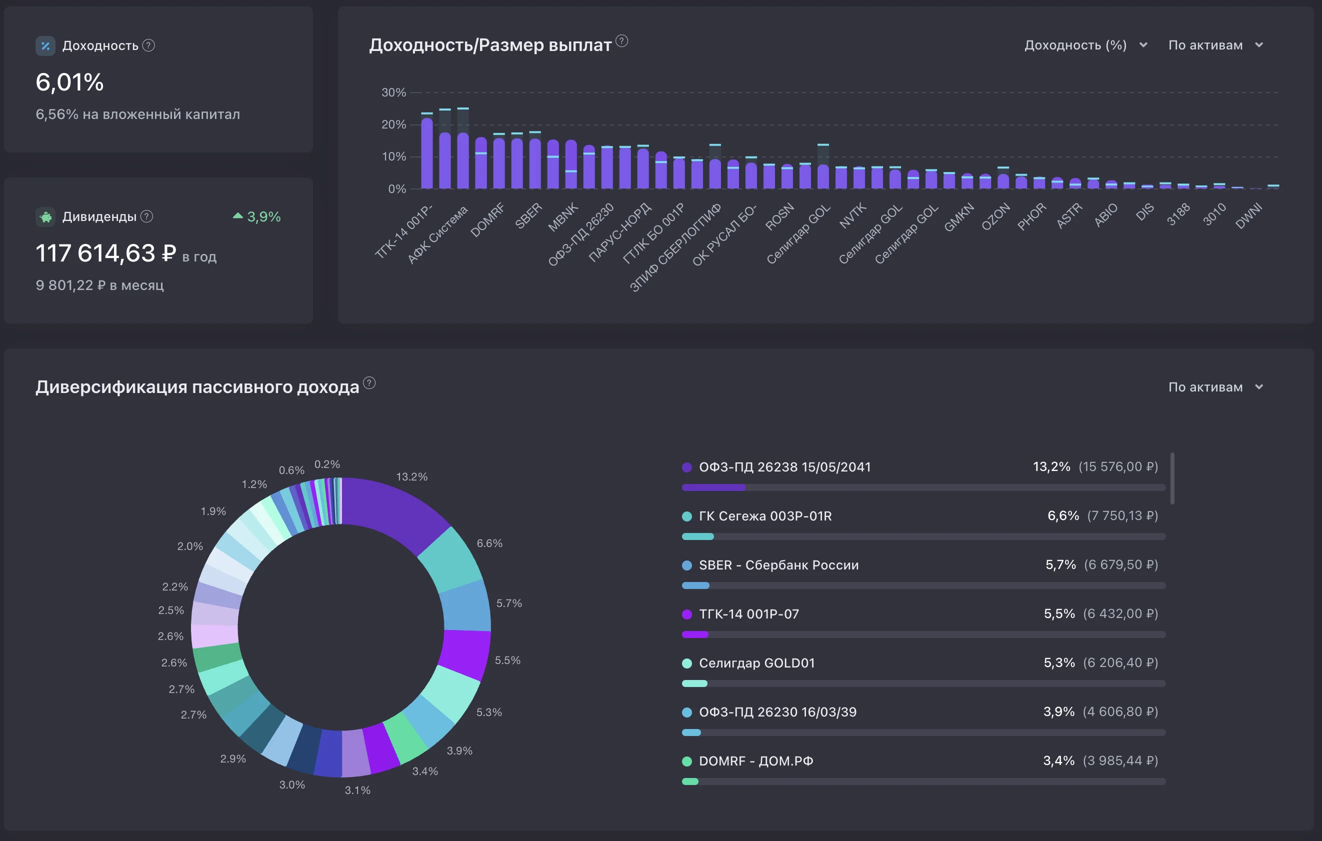The width and height of the screenshot is (1322, 841).
Task: Click the 9 801,22 ₽ в месяц text
Action: [x=100, y=285]
